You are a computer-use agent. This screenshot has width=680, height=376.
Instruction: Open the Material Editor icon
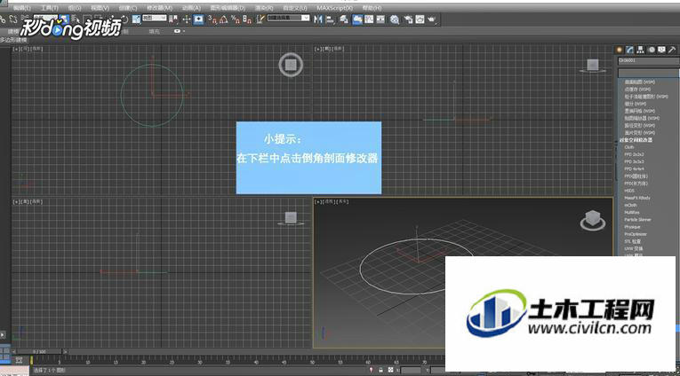pos(394,20)
